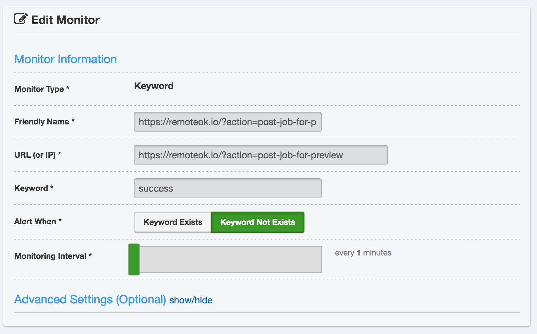537x334 pixels.
Task: Click the every 1 minutes text
Action: pos(363,253)
